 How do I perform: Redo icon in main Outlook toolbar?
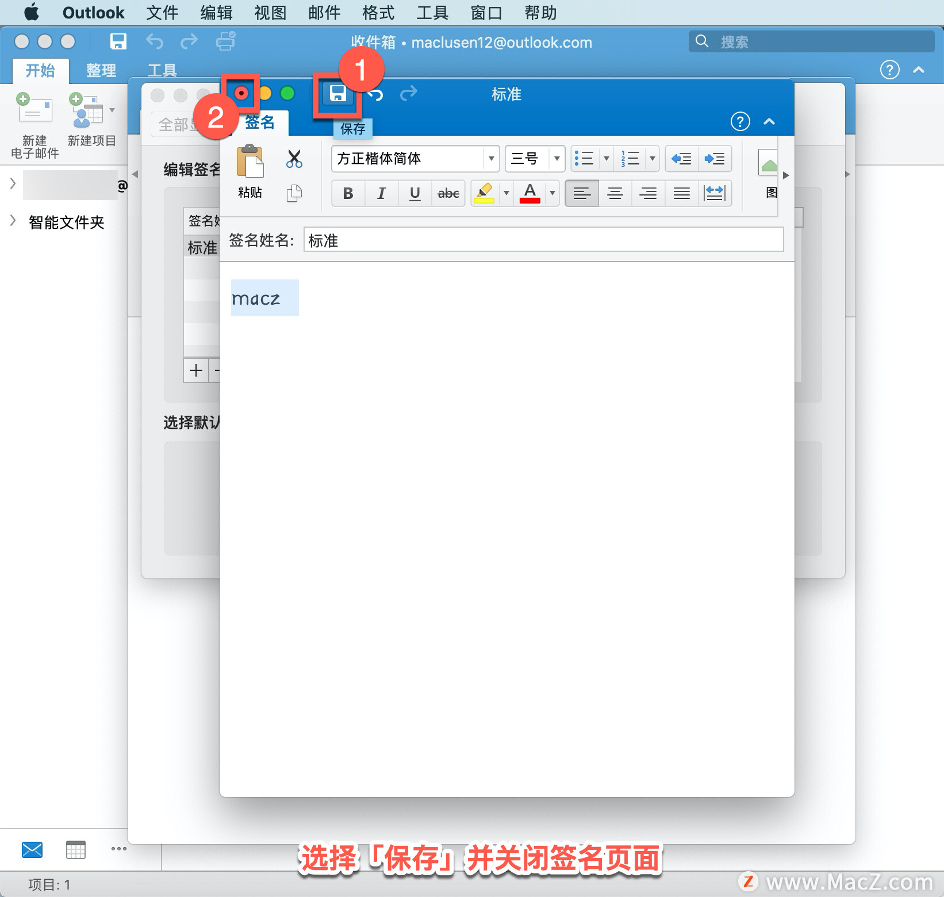tap(189, 41)
